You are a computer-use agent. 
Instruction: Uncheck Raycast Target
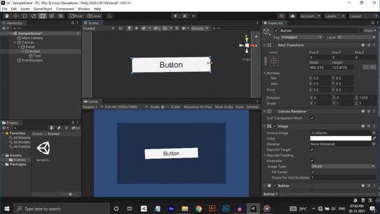tap(312, 150)
